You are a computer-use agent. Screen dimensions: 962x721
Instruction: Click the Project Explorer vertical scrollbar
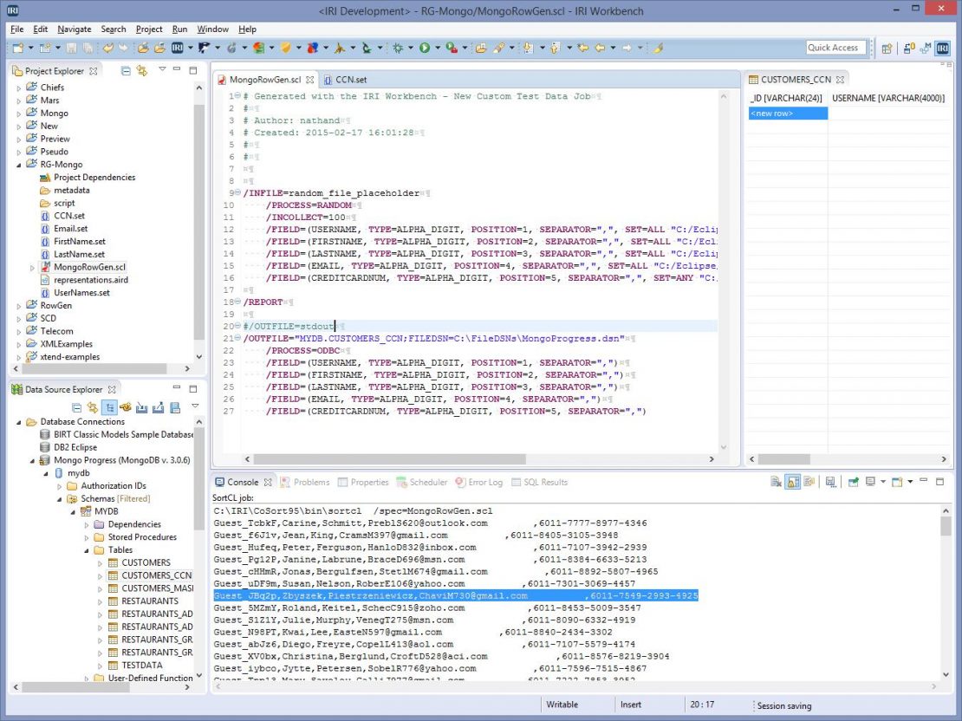click(198, 222)
